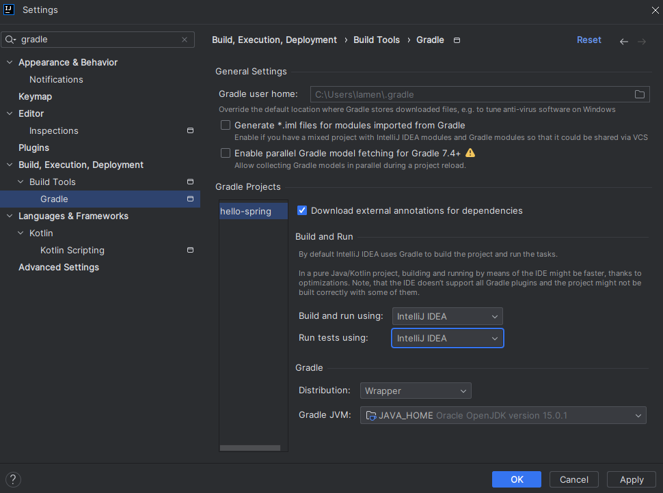Viewport: 663px width, 493px height.
Task: Click the IntelliJ IDEA logo icon
Action: [9, 10]
